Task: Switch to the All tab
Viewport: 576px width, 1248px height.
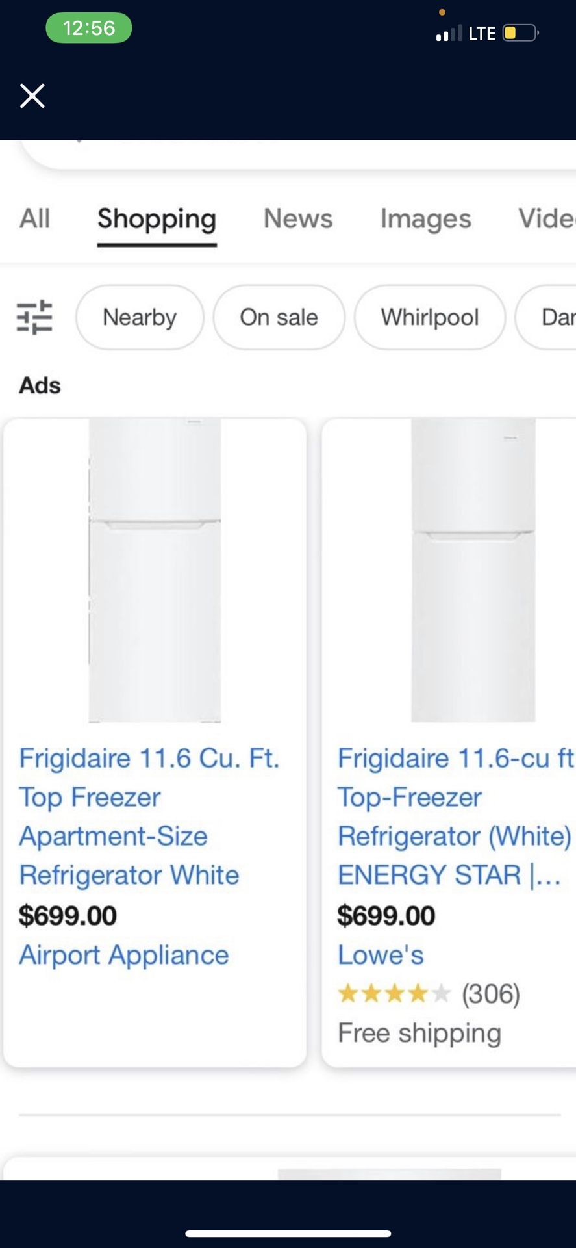Action: tap(35, 219)
